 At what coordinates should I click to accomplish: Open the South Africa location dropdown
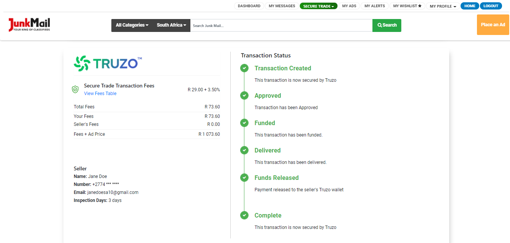coord(170,25)
